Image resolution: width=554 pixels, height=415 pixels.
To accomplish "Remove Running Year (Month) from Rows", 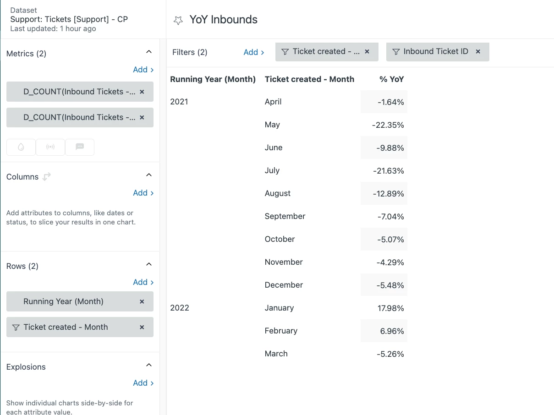I will (142, 301).
